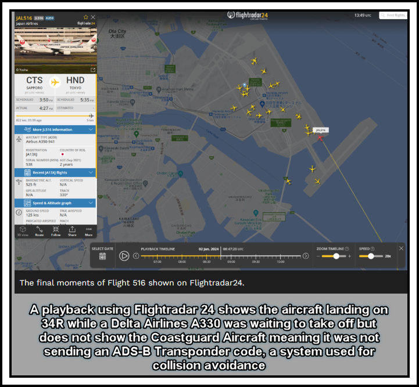Viewport: 419px width, 387px height.
Task: Close the playback control bar
Action: (x=401, y=248)
